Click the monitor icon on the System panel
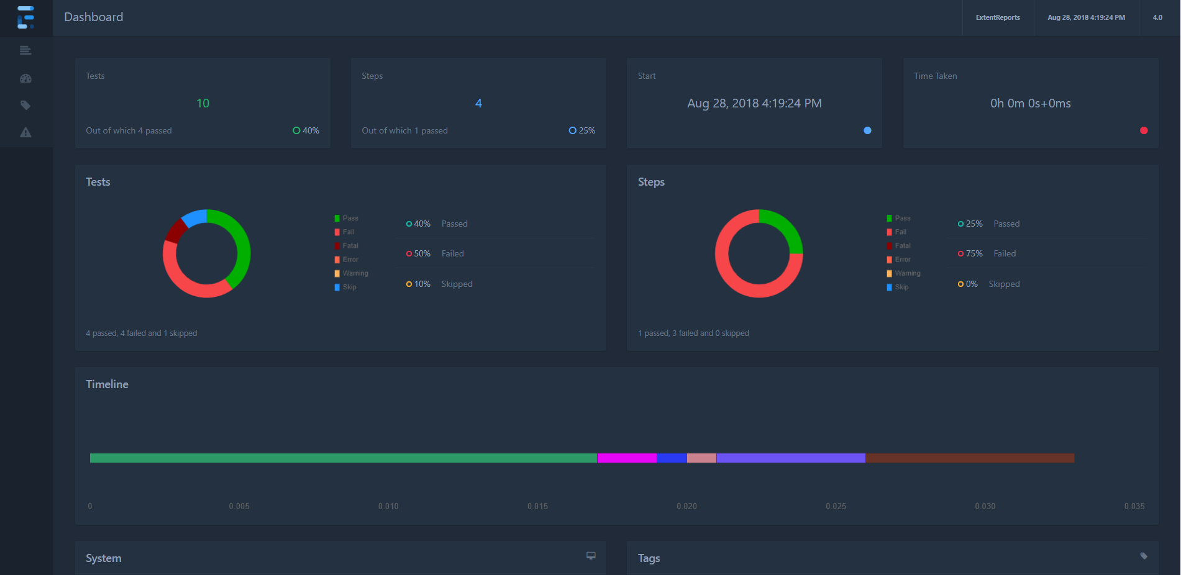Image resolution: width=1181 pixels, height=575 pixels. click(590, 556)
